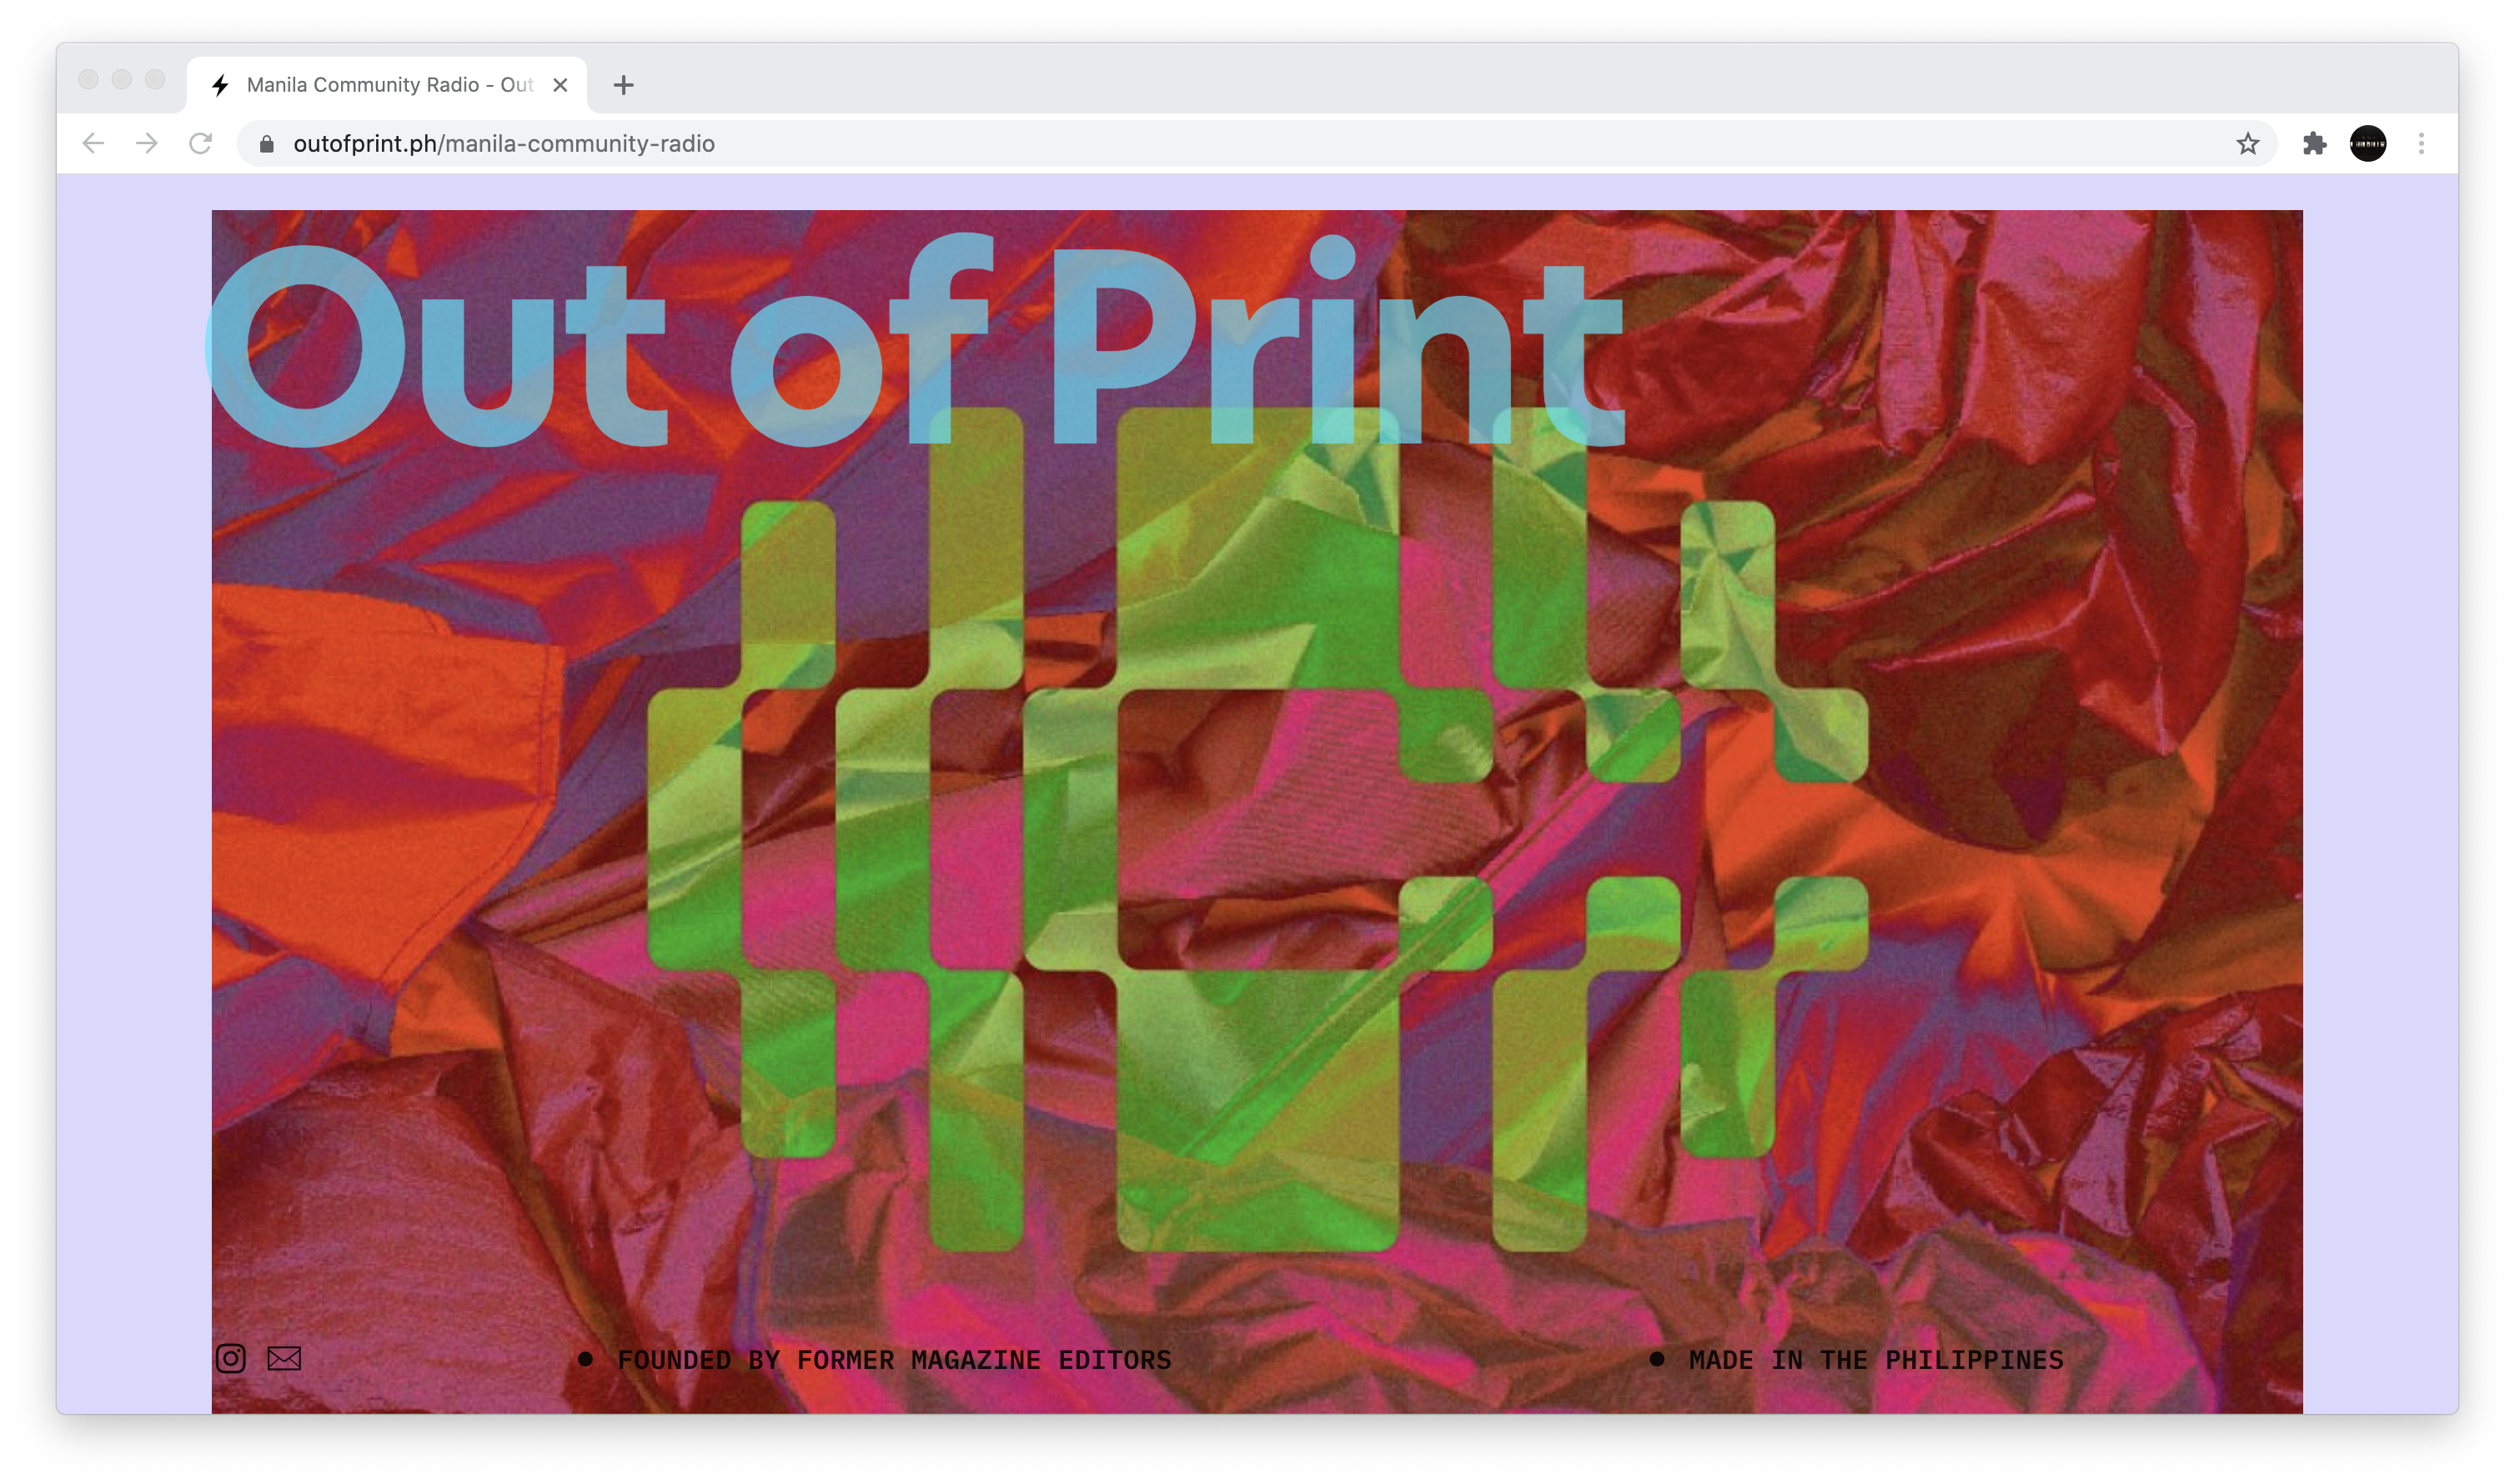Reload the current page
This screenshot has height=1484, width=2515.
200,144
